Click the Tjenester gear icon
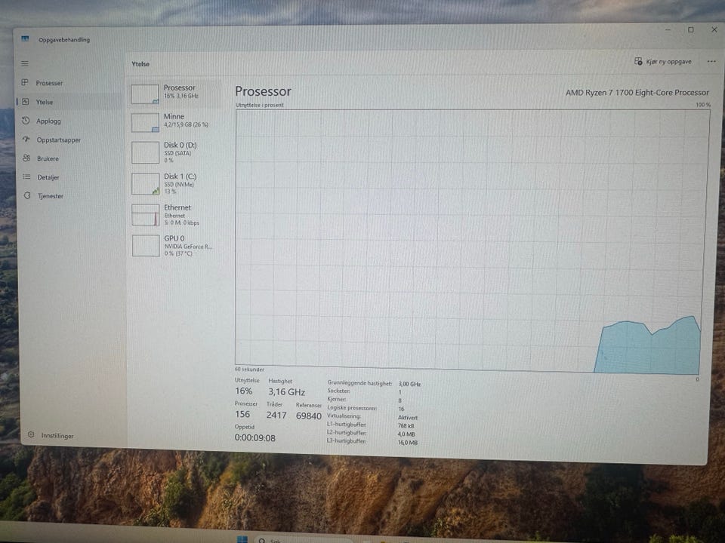The image size is (725, 543). click(x=27, y=195)
